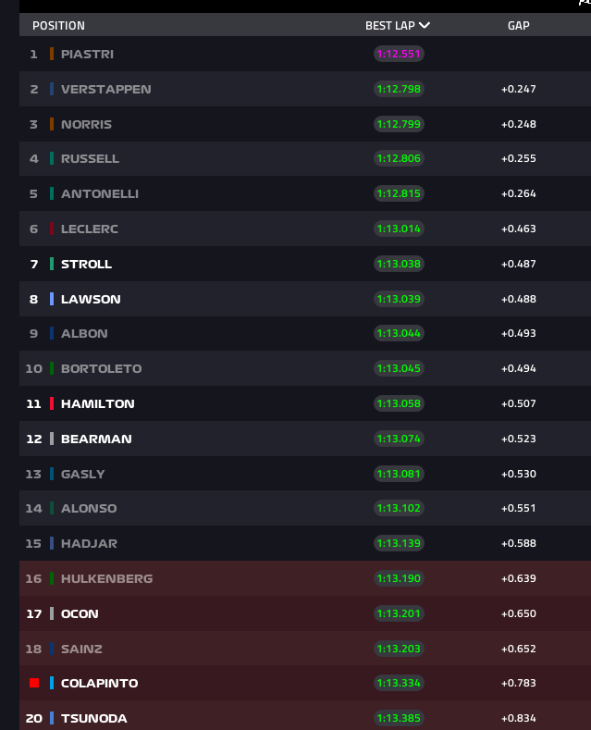Viewport: 591px width, 730px height.
Task: Click Hulkenberg's 1:13.190 lap time badge
Action: pos(399,578)
